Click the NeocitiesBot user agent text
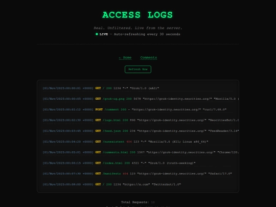This screenshot has height=207, width=276. (223, 120)
